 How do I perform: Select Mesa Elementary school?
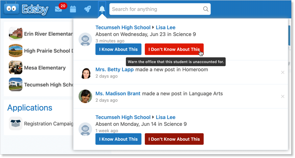pos(45,68)
